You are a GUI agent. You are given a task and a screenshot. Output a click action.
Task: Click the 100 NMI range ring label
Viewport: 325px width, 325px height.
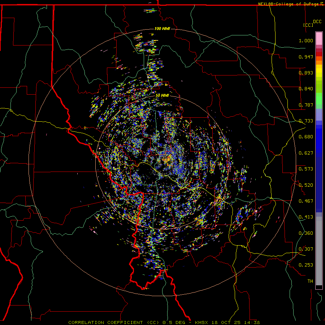pyautogui.click(x=162, y=29)
